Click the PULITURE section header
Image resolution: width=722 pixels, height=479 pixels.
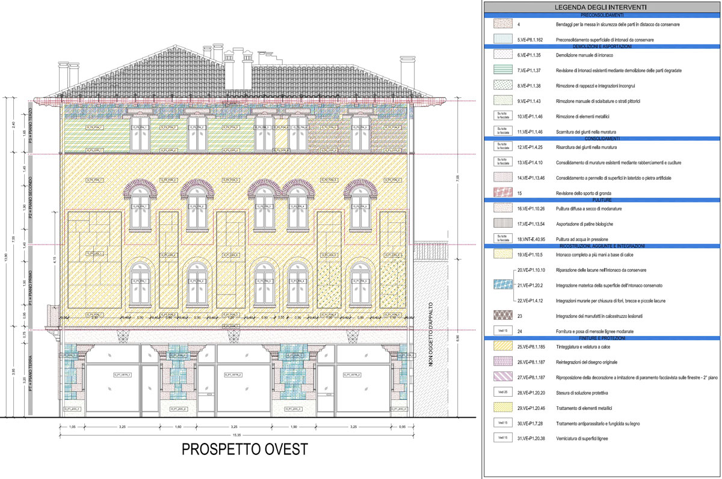pyautogui.click(x=601, y=199)
